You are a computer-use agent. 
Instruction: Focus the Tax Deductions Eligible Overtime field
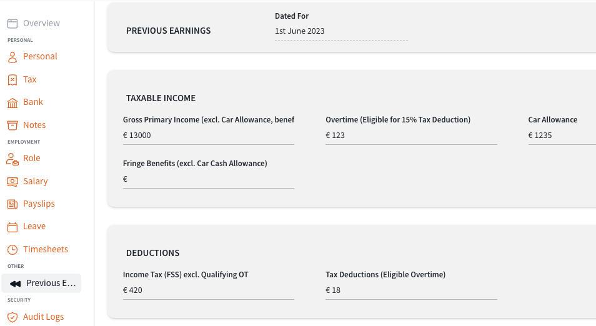pos(411,290)
